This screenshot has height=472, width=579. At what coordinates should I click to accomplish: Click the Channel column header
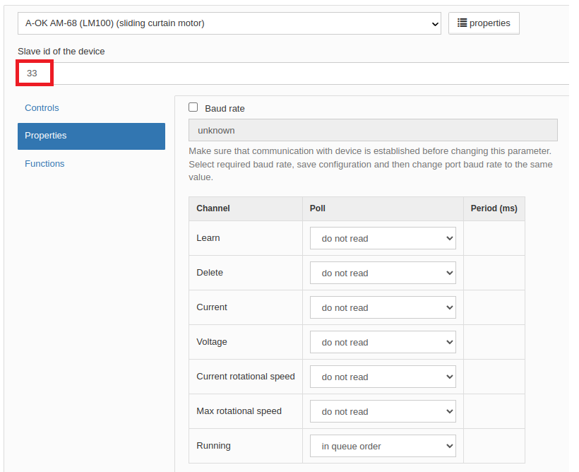[213, 208]
